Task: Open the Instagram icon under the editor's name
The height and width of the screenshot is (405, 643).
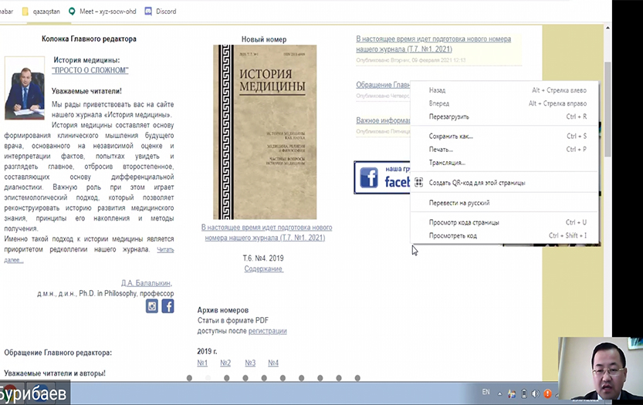Action: click(x=152, y=306)
